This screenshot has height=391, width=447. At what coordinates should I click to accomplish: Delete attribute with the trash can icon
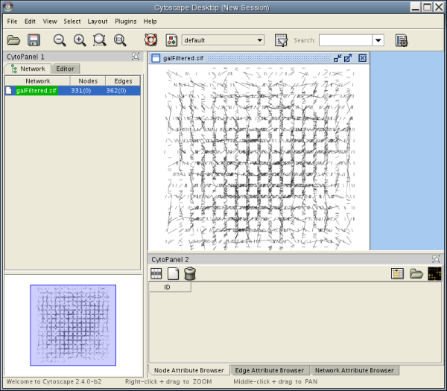point(190,273)
